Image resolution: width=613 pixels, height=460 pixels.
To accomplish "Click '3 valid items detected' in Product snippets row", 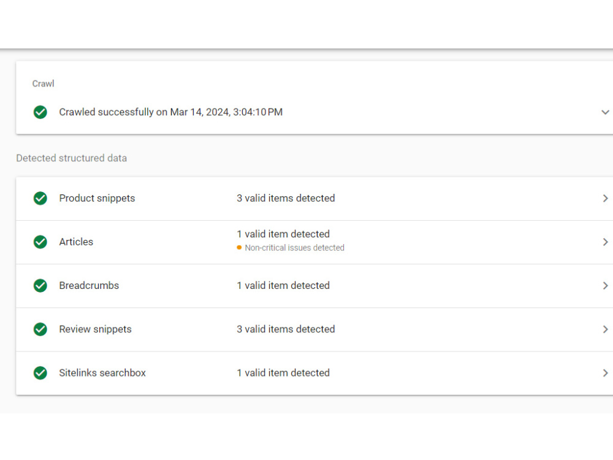I will (286, 198).
